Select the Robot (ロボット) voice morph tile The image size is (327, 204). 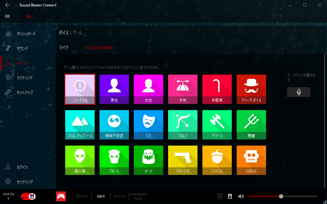click(251, 160)
